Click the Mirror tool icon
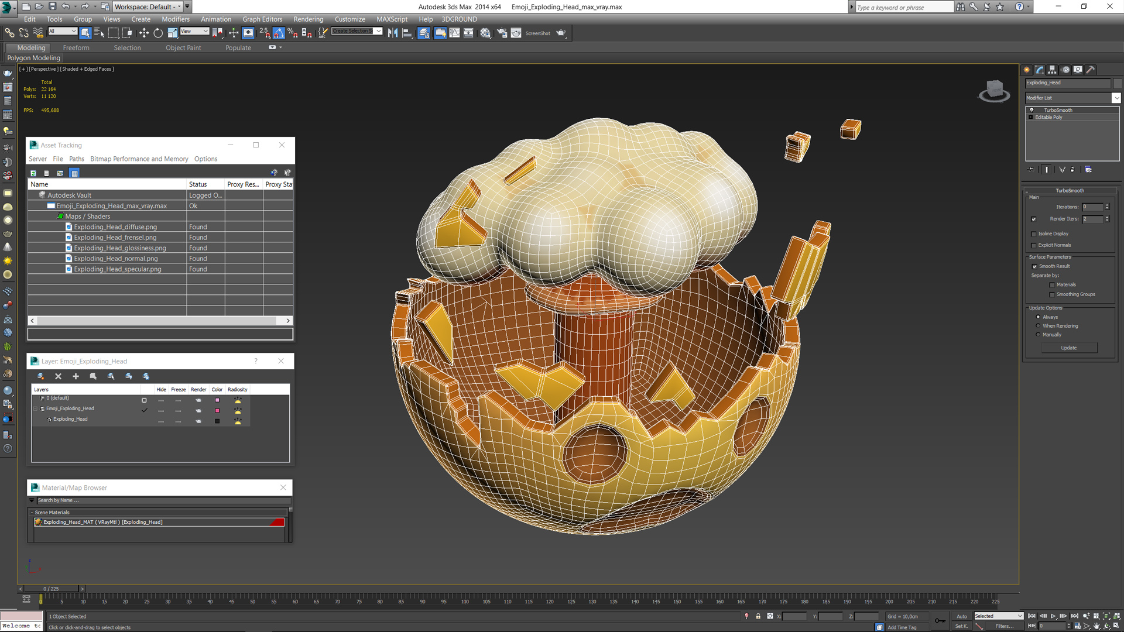Viewport: 1124px width, 632px height. (x=393, y=33)
